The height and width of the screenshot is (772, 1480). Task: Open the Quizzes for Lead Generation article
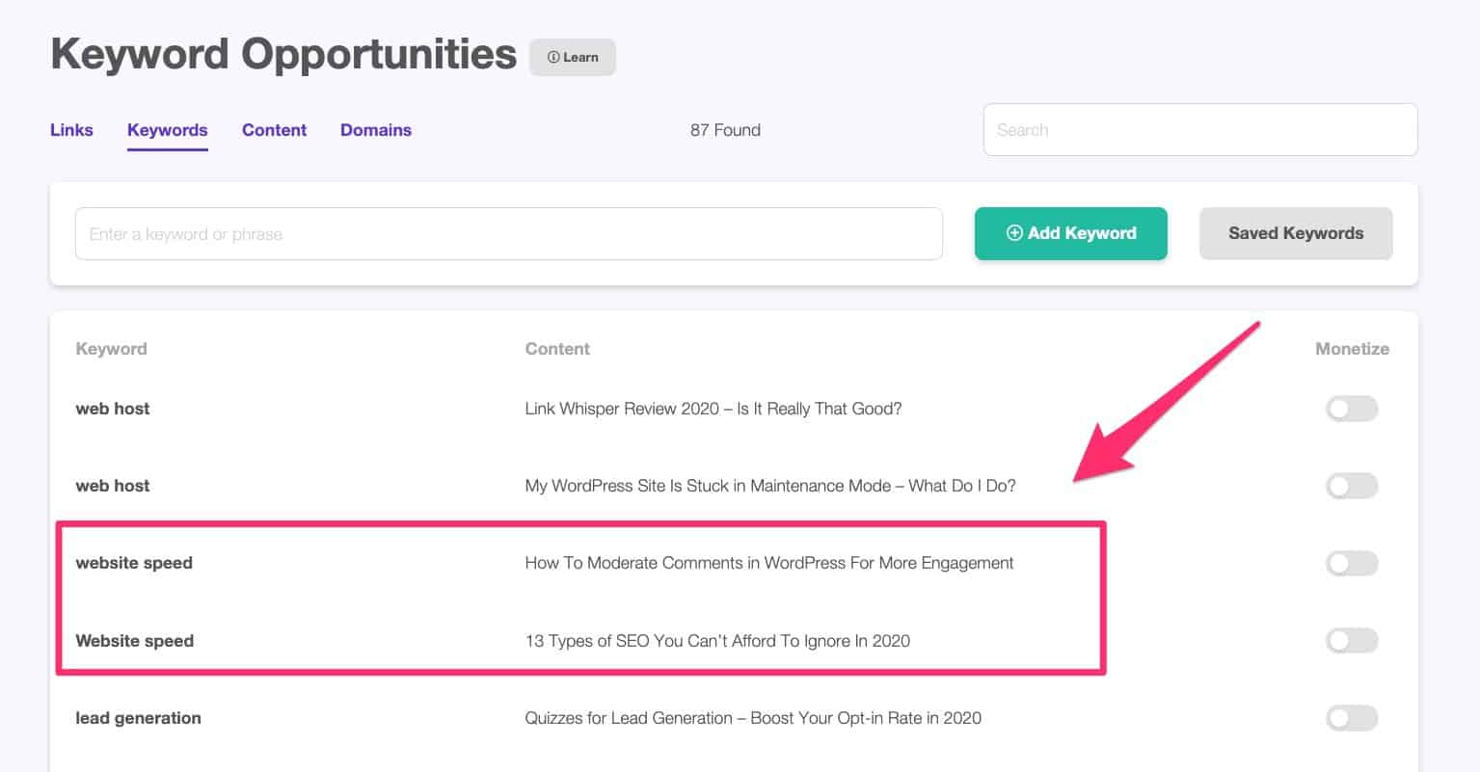pyautogui.click(x=751, y=718)
